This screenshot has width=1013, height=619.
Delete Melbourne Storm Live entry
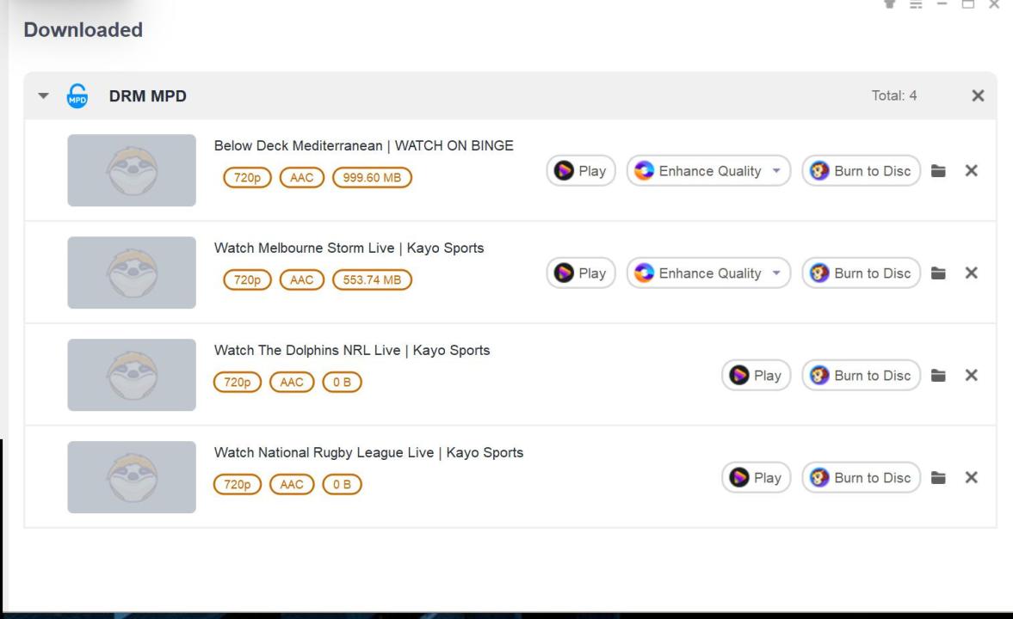coord(972,273)
